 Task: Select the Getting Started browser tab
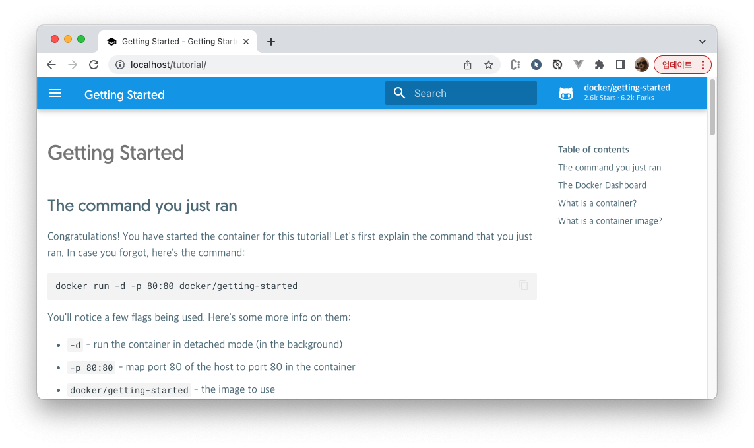177,42
